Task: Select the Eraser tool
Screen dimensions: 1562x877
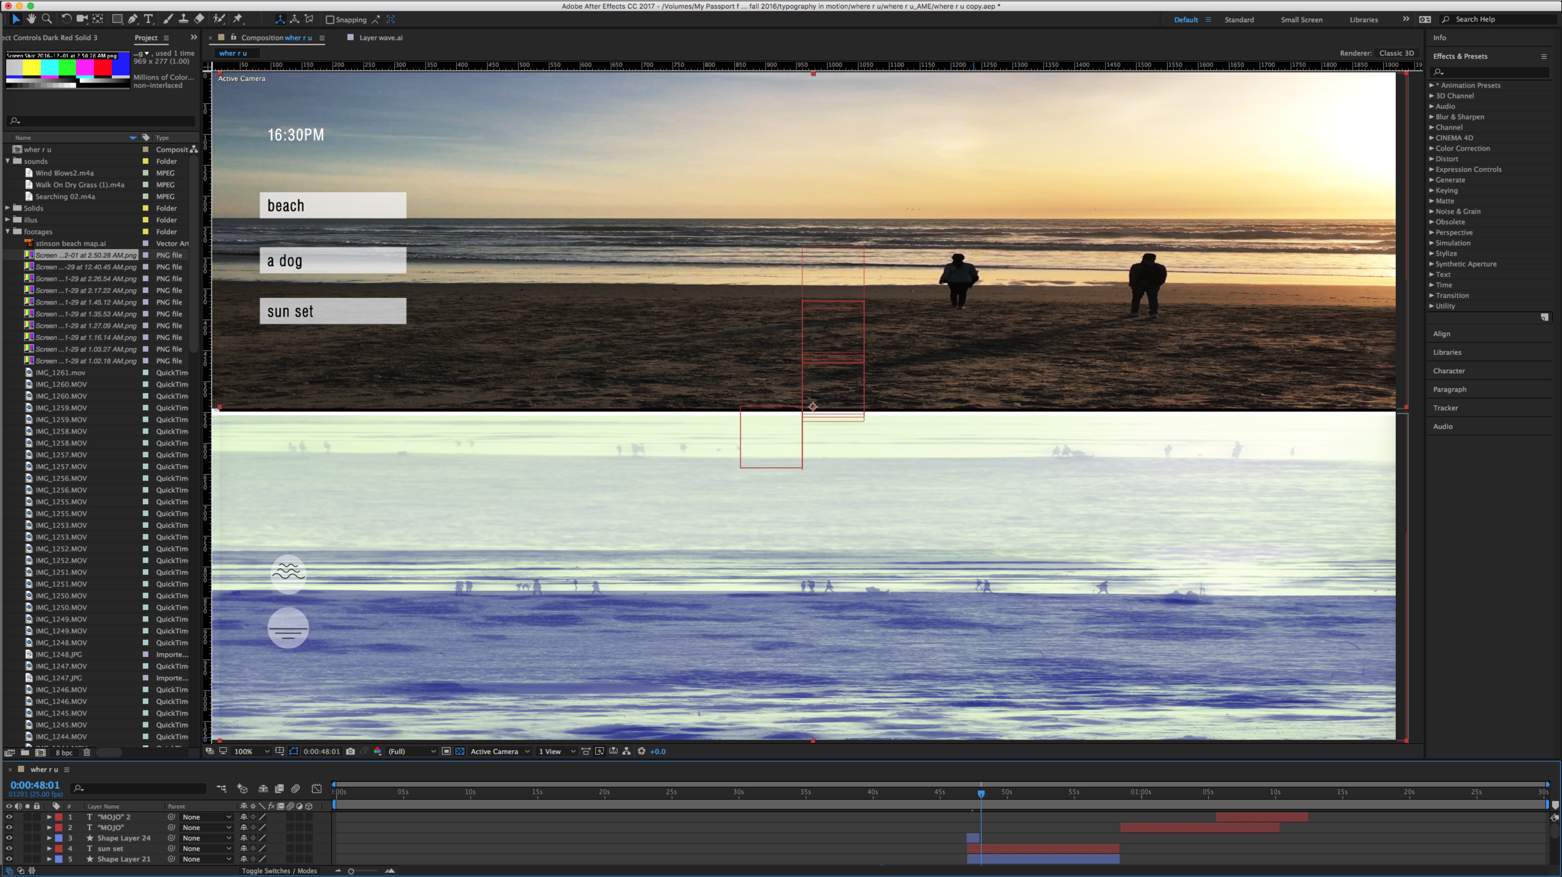Action: click(x=199, y=19)
